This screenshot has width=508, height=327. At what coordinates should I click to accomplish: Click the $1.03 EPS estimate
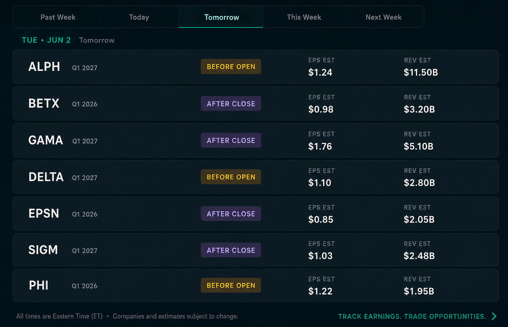pyautogui.click(x=320, y=256)
